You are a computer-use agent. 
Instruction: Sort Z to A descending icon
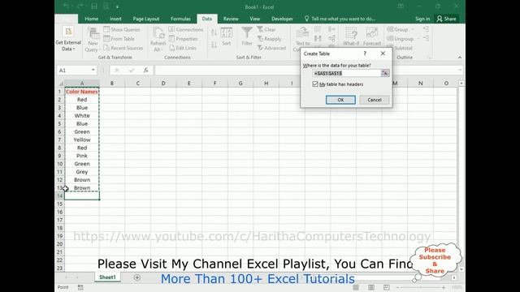coord(214,45)
